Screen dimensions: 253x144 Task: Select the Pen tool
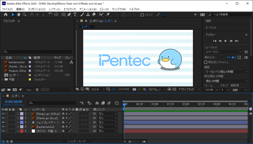(69, 15)
